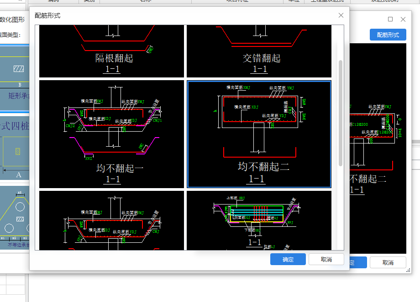Click 取消 in the 配筋形式 dialog
This screenshot has width=420, height=302.
pos(326,259)
